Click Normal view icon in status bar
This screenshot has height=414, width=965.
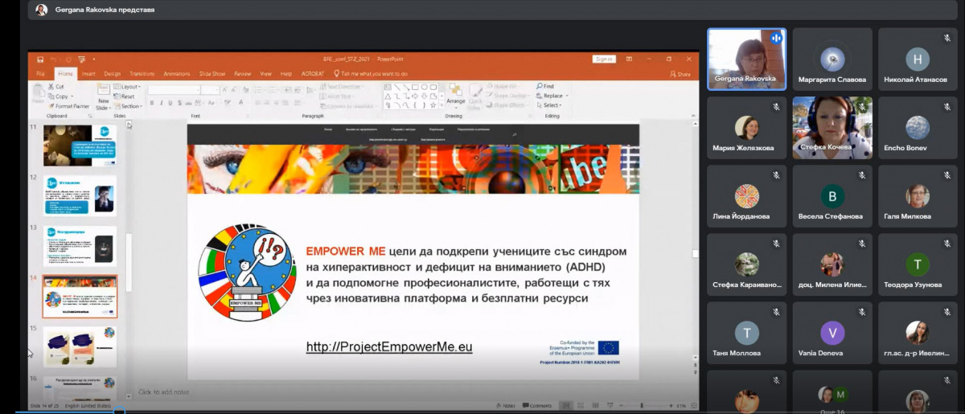[565, 406]
